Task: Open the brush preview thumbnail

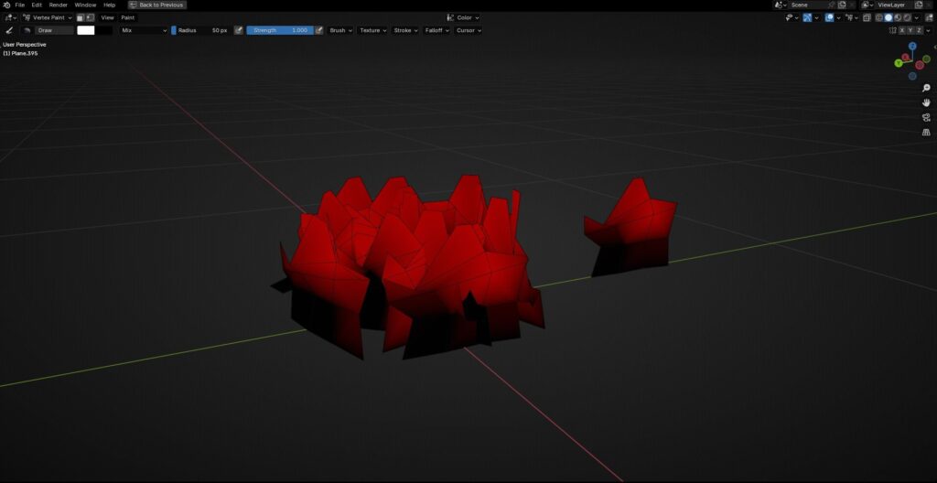Action: pyautogui.click(x=27, y=30)
